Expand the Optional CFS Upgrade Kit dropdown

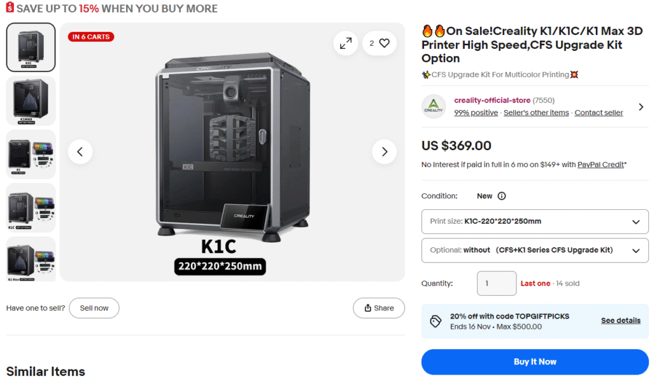pyautogui.click(x=535, y=251)
